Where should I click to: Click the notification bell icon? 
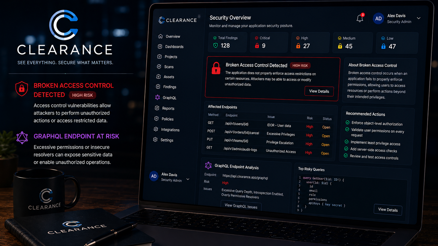pos(360,18)
